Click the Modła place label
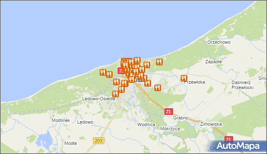The width and height of the screenshot is (267, 154). (x=71, y=143)
